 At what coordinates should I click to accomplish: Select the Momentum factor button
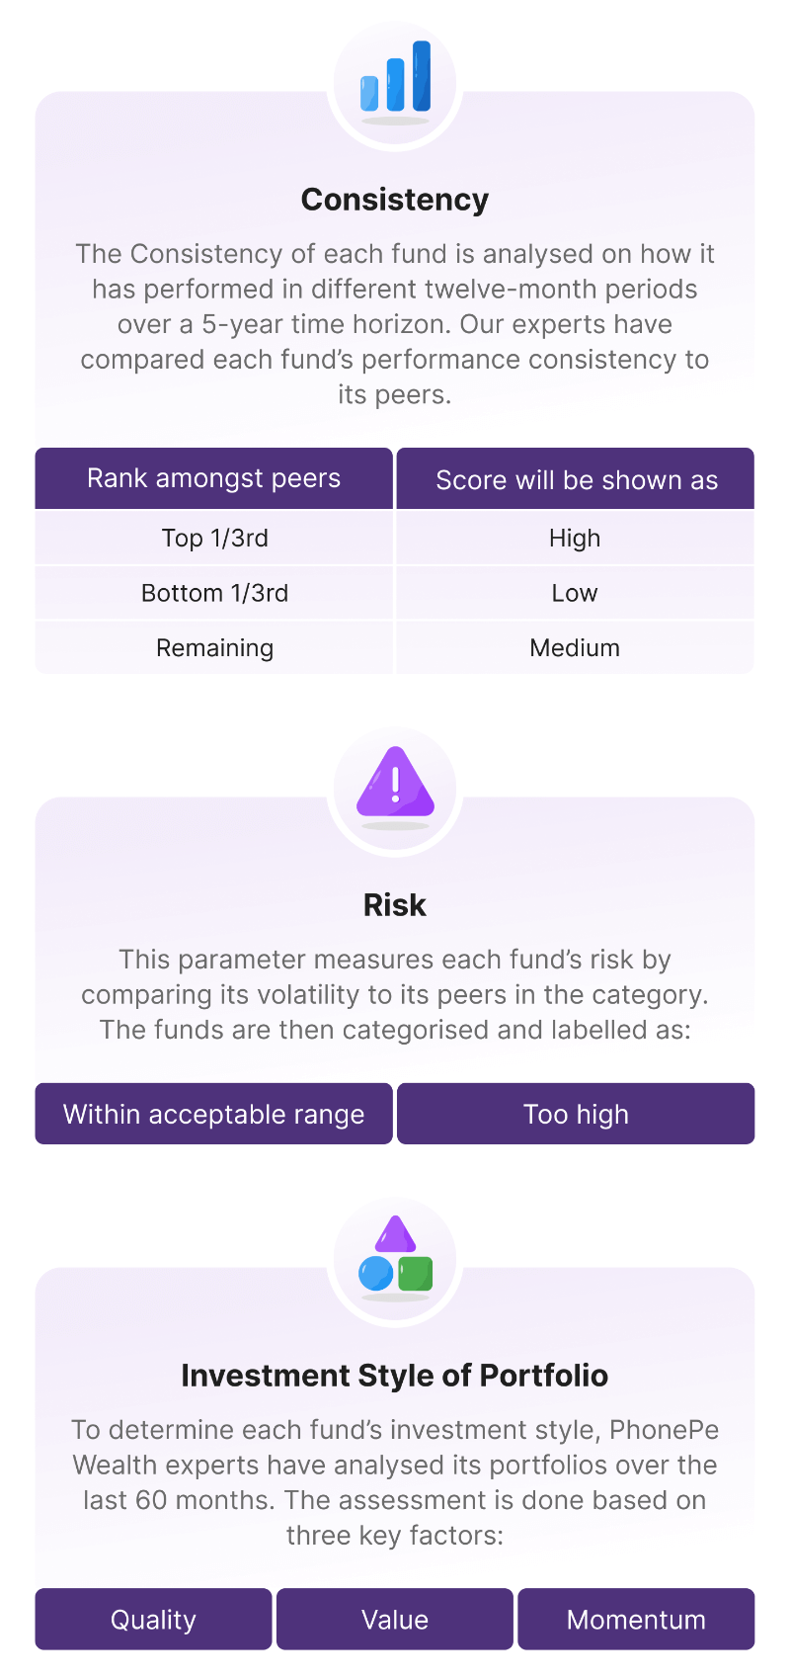point(636,1619)
